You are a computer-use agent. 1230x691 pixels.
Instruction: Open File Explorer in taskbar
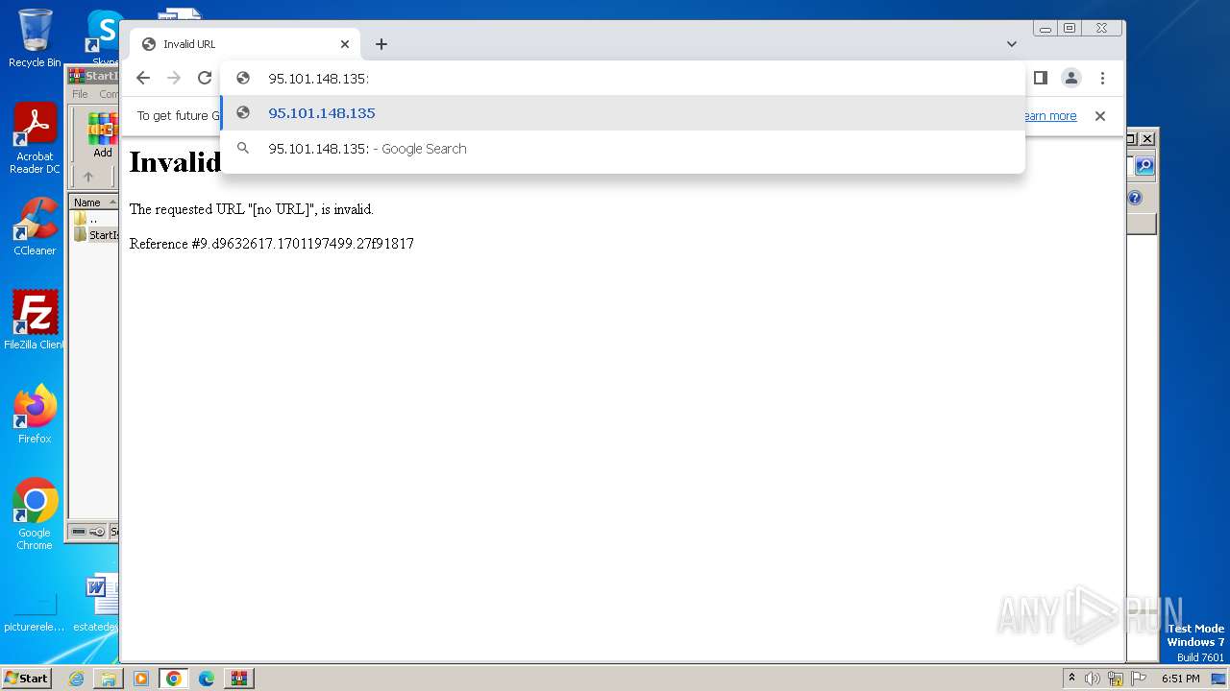pyautogui.click(x=109, y=679)
